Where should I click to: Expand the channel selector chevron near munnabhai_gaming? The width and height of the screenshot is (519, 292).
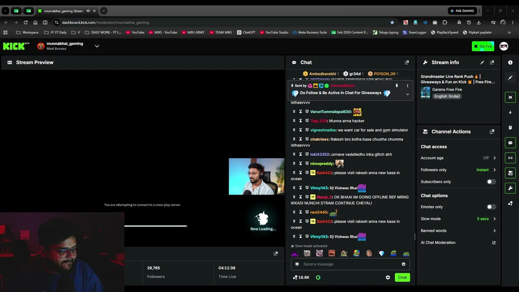[x=97, y=46]
